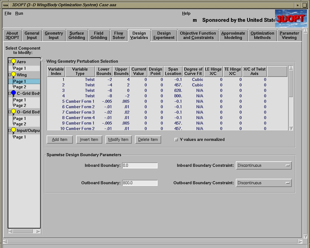Screen dimensions: 310x248
Task: Click the yellow Input/Output status icon
Action: pyautogui.click(x=13, y=130)
